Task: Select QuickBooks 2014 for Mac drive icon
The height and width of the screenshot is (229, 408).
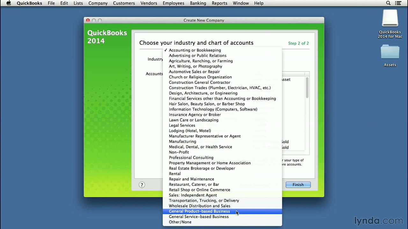Action: pyautogui.click(x=390, y=24)
